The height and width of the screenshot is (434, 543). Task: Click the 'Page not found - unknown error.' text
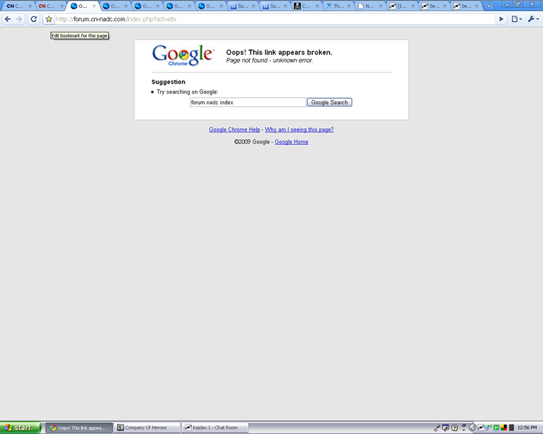[269, 60]
